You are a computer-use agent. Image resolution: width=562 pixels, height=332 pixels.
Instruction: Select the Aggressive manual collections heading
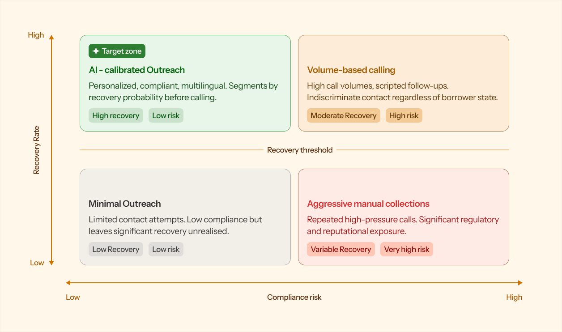(x=368, y=204)
